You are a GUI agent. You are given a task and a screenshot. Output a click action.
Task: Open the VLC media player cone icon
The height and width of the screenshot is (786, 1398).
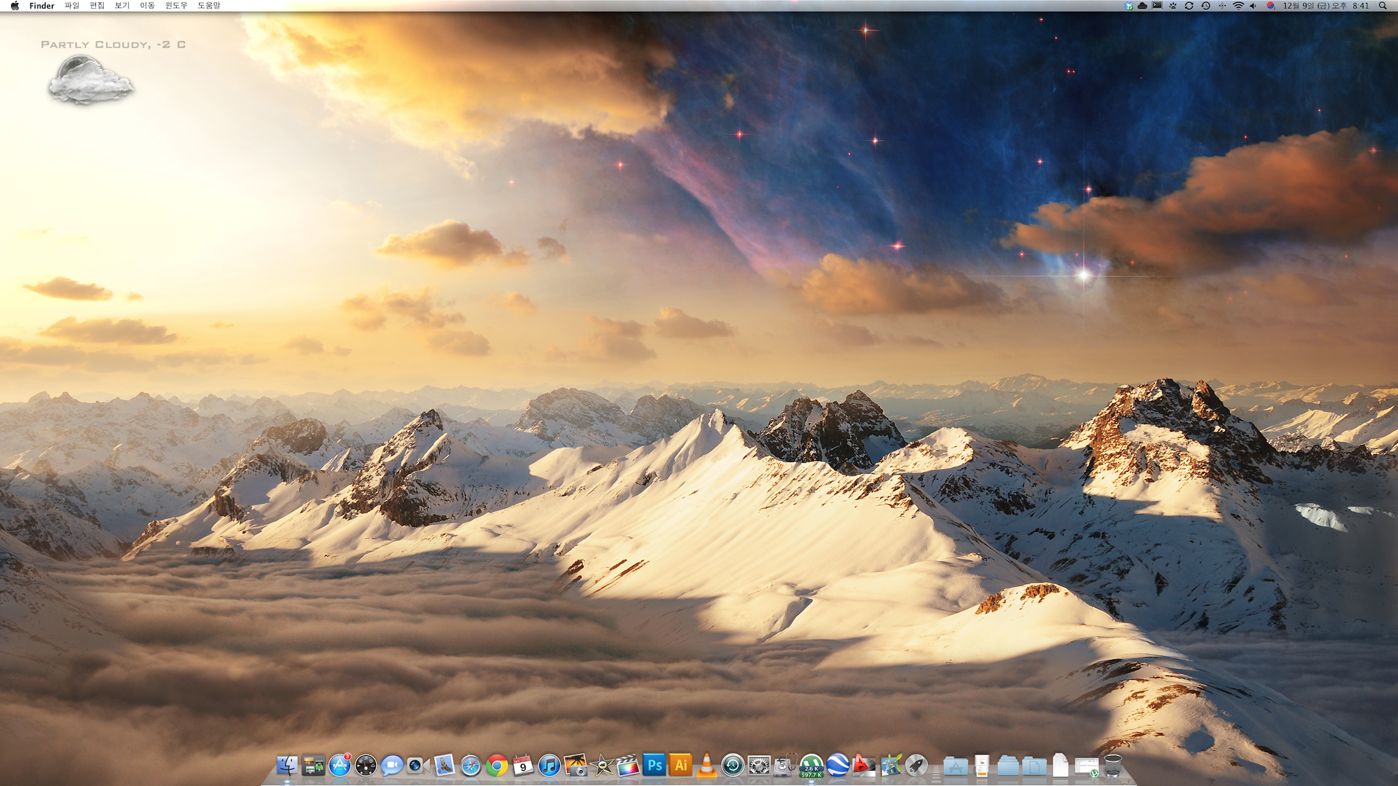(x=706, y=765)
